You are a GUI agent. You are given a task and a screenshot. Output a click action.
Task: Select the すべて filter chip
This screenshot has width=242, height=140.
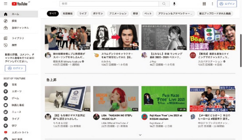53,13
